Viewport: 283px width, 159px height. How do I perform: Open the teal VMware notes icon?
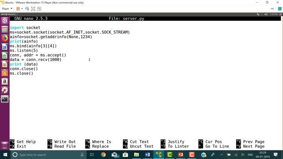280,9
